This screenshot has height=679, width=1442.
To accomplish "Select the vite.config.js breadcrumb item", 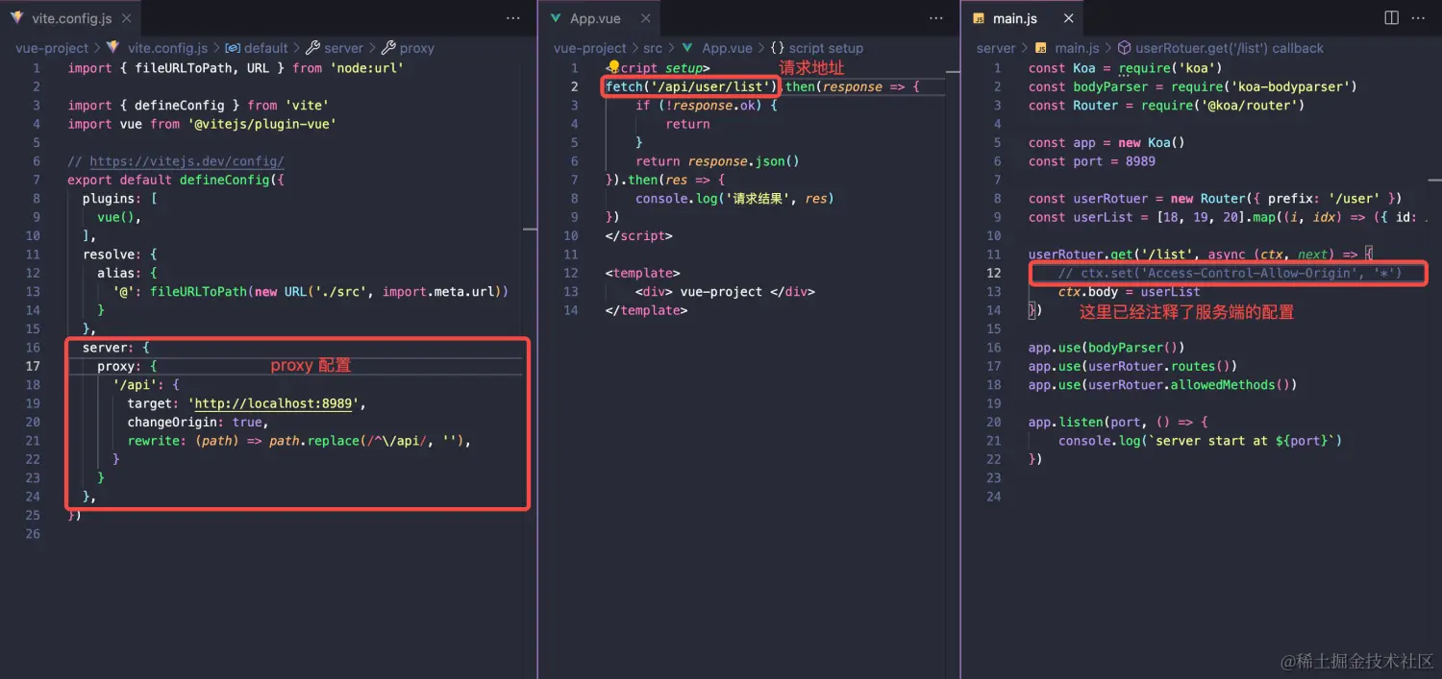I will (158, 48).
